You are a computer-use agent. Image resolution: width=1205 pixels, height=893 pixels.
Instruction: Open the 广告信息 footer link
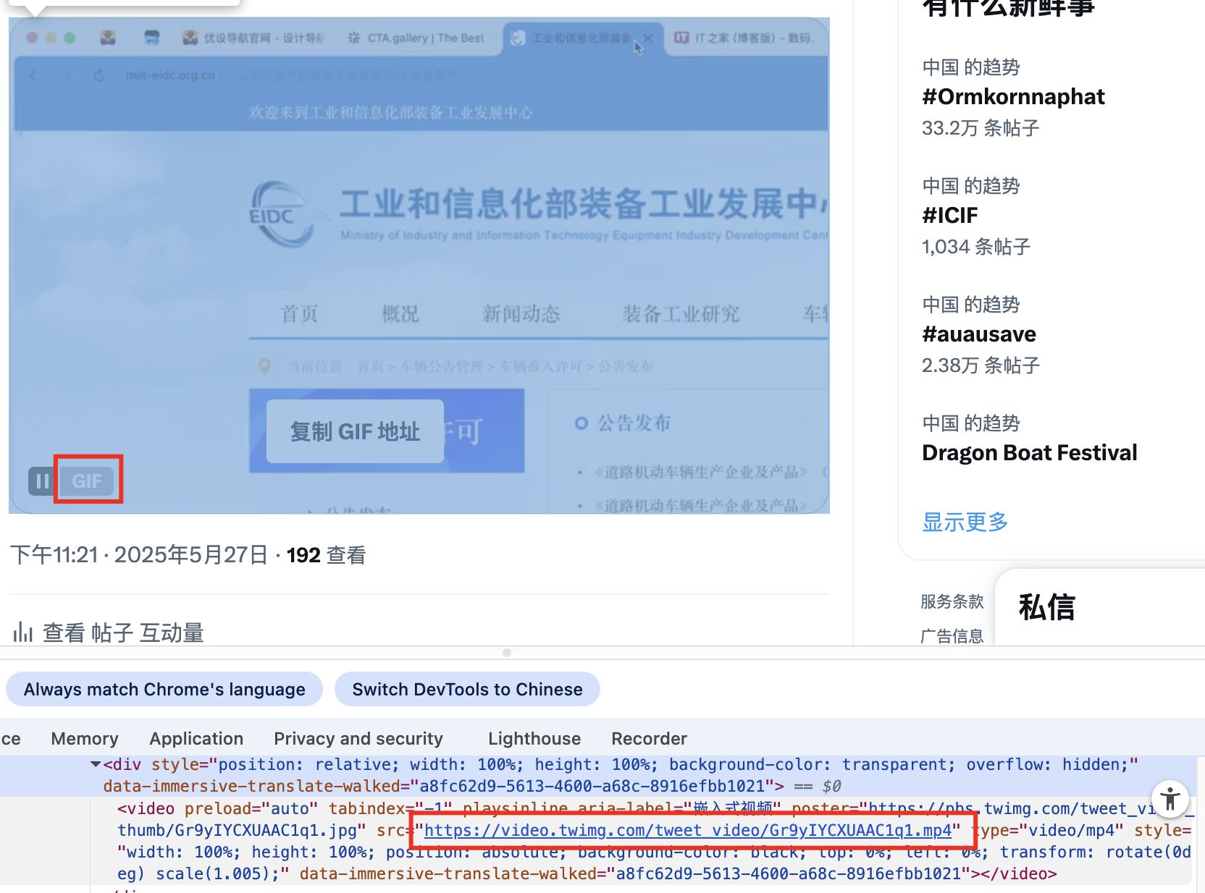[952, 636]
